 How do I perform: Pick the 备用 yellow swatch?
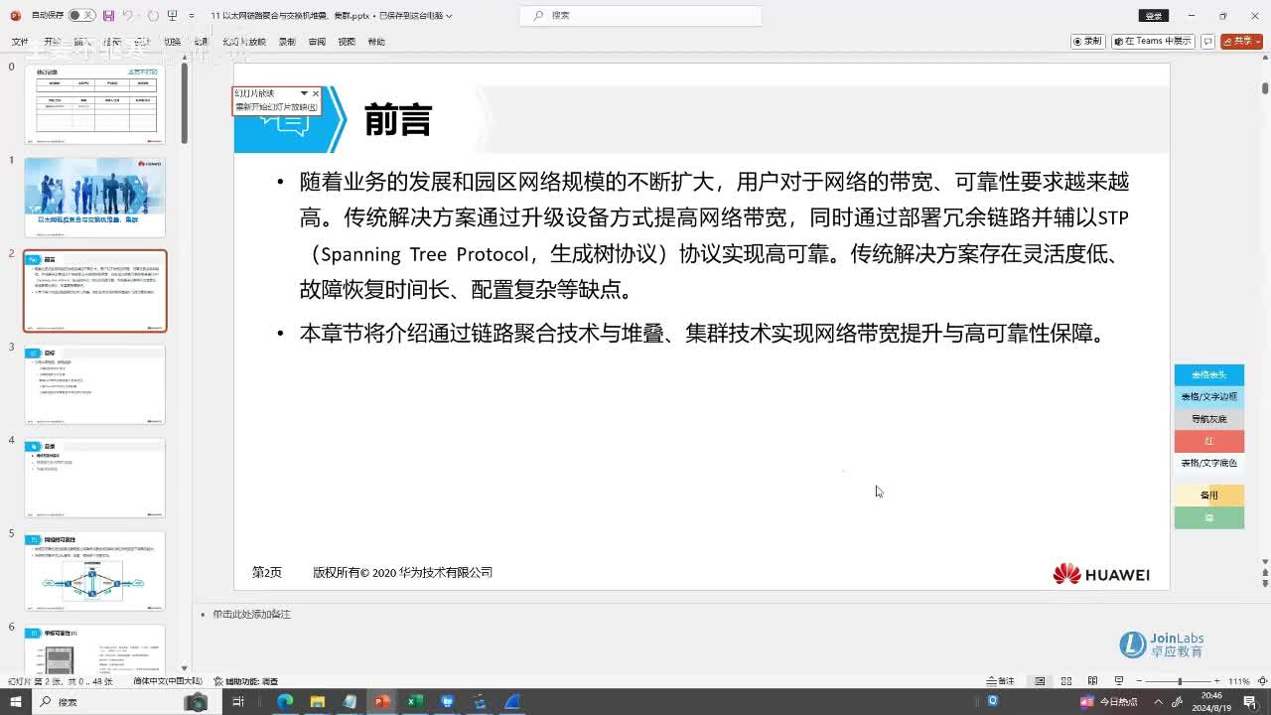point(1208,495)
